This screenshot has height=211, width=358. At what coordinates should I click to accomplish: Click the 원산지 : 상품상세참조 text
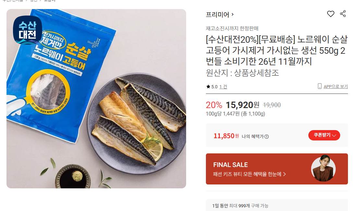242,73
